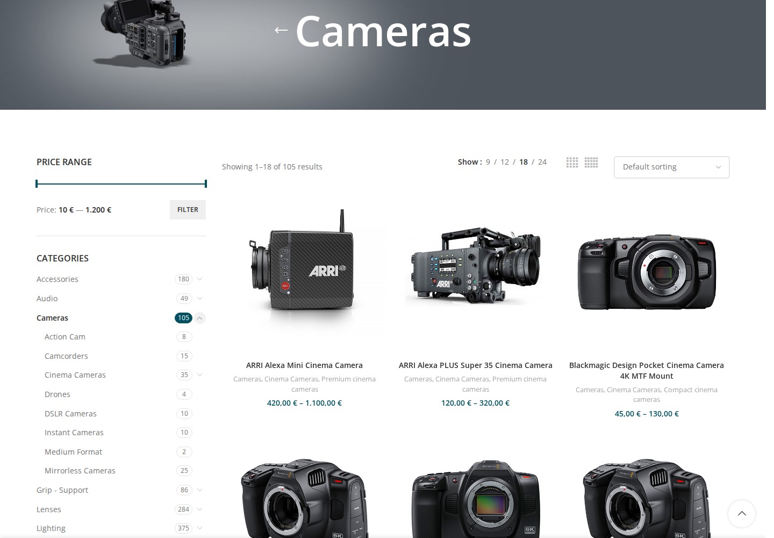Open the Mirrorless Cameras category

pyautogui.click(x=80, y=471)
